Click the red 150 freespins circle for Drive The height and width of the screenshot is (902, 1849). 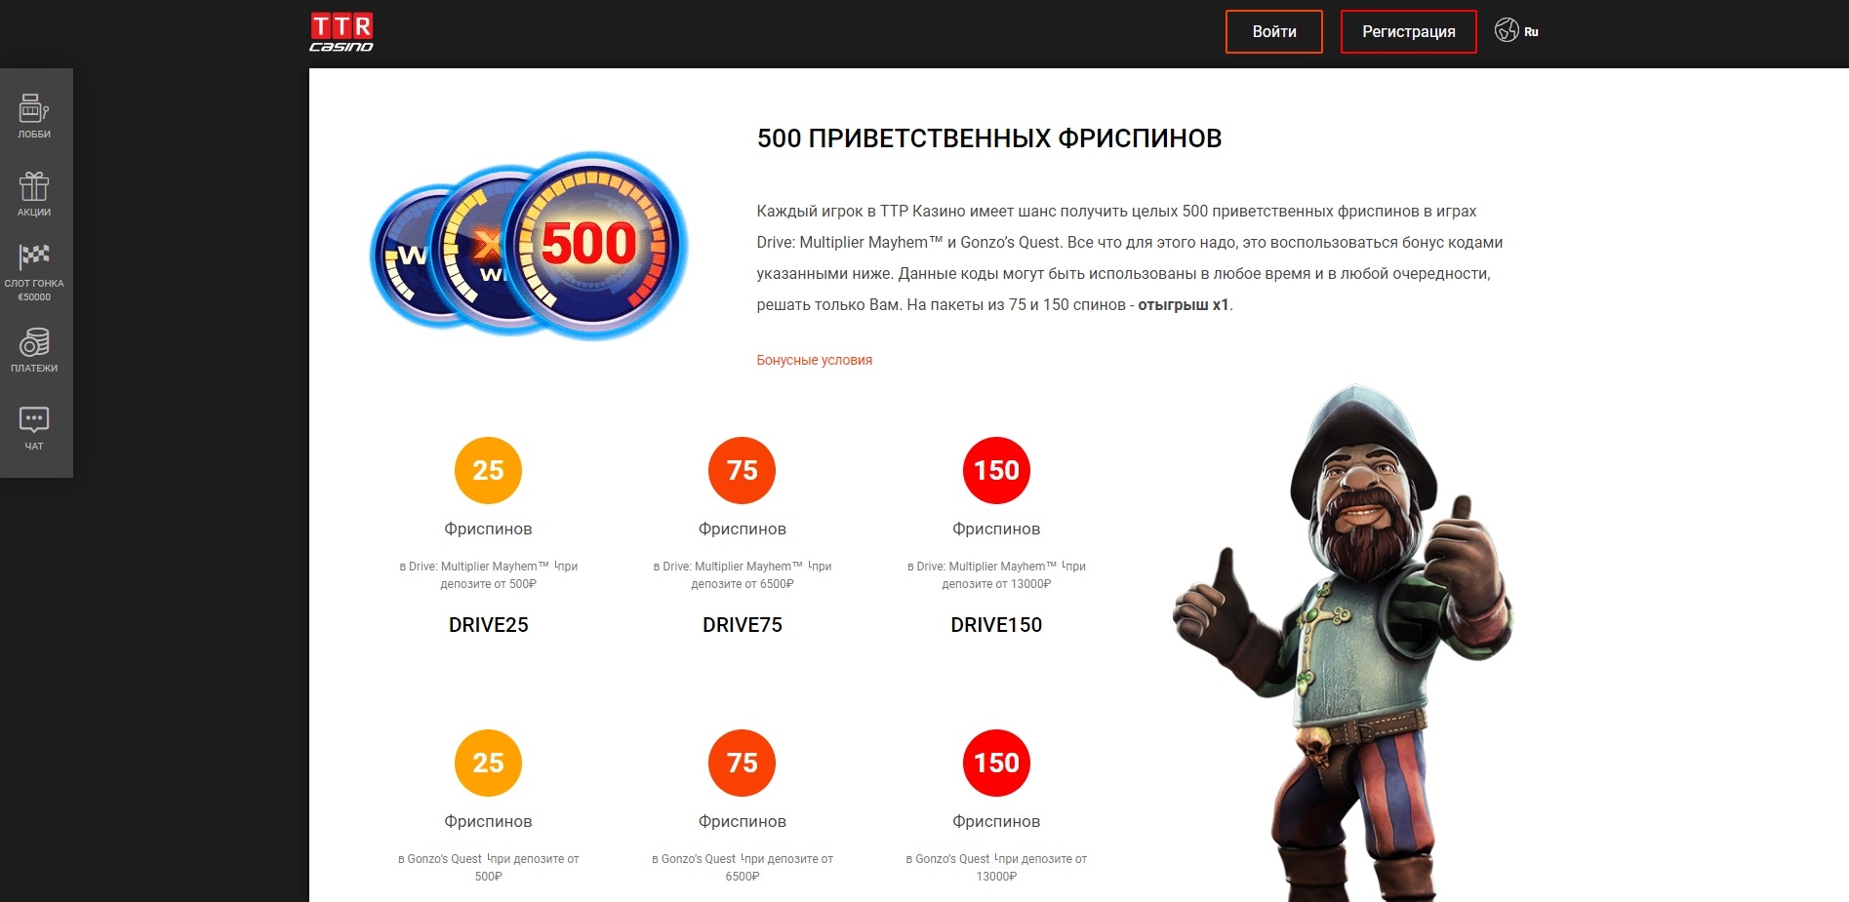tap(996, 470)
